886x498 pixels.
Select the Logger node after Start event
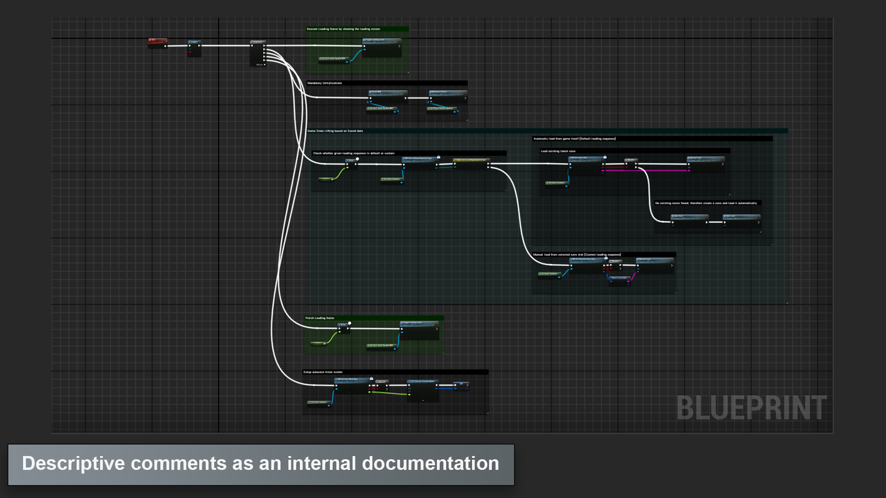[194, 42]
